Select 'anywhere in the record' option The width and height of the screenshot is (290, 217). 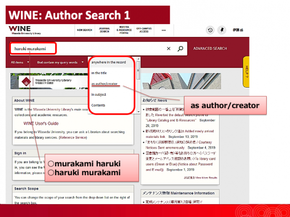108,63
